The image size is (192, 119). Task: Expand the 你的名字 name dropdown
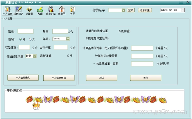click(x=123, y=10)
